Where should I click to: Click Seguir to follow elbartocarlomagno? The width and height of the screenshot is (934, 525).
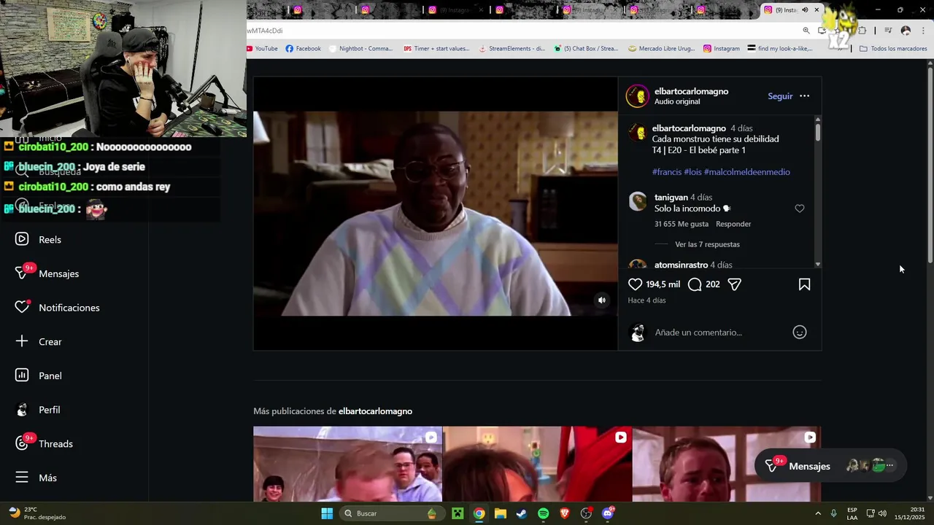780,96
